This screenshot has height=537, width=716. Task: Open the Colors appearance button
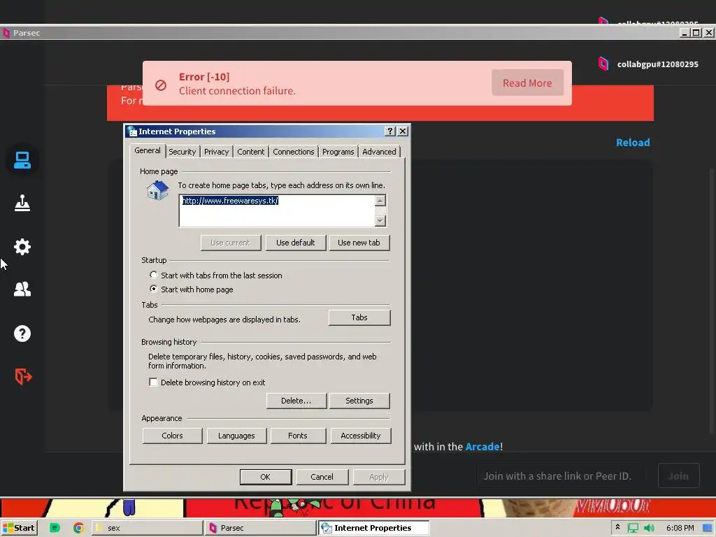[172, 436]
